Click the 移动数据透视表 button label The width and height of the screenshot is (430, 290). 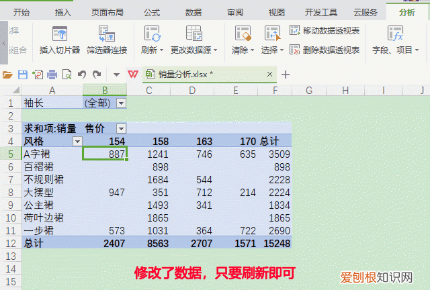(331, 31)
